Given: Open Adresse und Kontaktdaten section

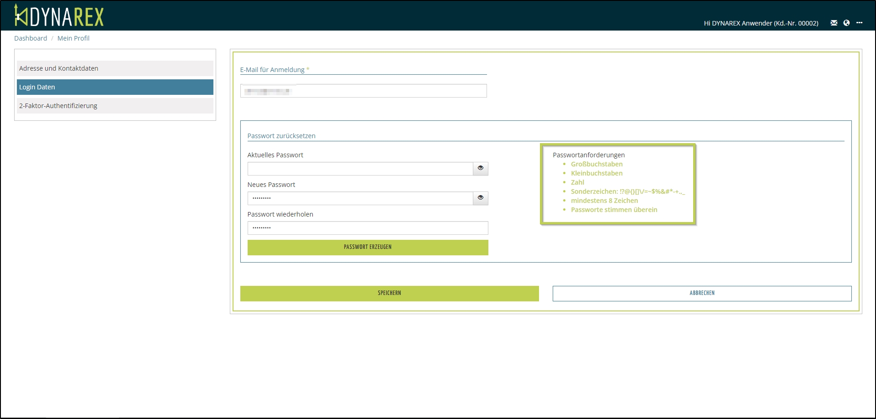Looking at the screenshot, I should tap(115, 68).
